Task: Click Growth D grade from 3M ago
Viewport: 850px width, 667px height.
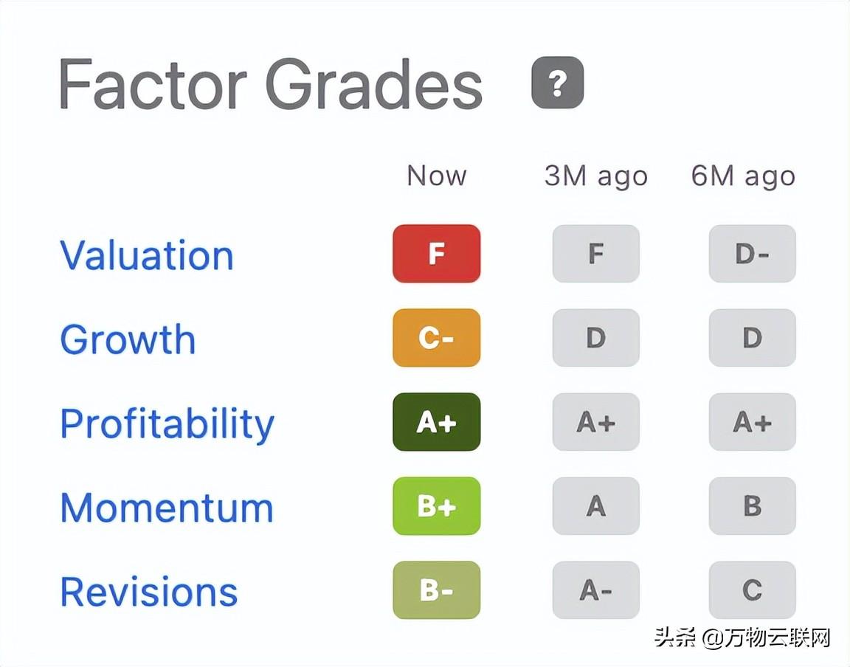Action: 595,338
